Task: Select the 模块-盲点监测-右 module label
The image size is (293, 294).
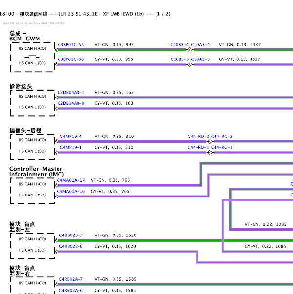Action: (x=22, y=271)
